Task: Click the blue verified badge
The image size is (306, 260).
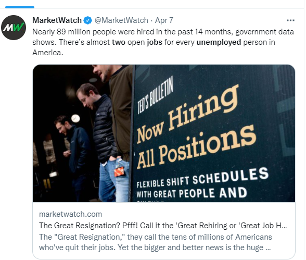Action: click(88, 20)
